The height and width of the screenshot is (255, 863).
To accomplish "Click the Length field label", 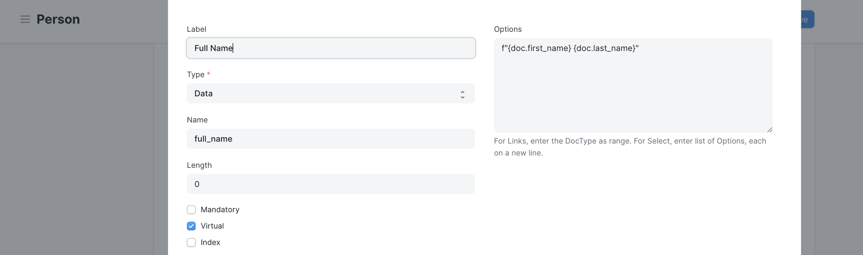I will (x=199, y=165).
